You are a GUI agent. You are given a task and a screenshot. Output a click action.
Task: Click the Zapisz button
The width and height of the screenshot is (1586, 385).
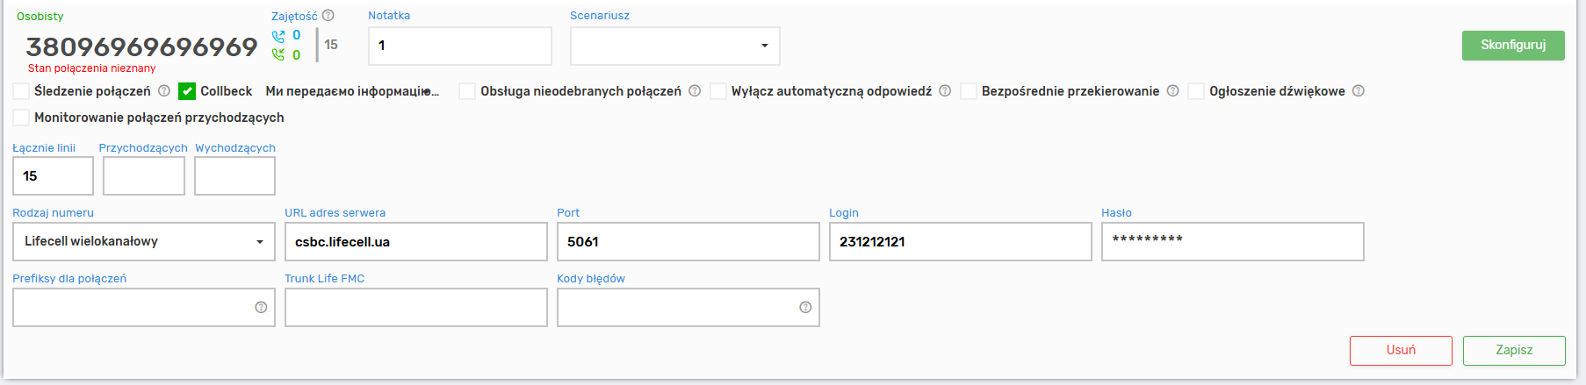point(1514,351)
